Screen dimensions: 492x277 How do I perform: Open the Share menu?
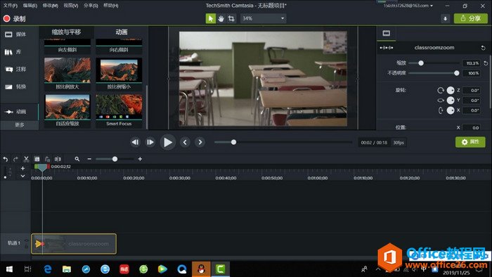91,6
